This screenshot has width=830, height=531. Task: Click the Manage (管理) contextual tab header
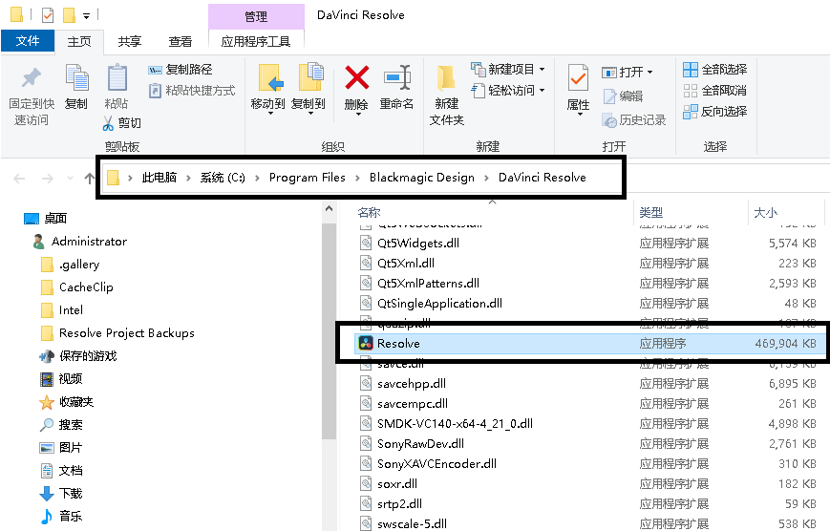pos(256,16)
